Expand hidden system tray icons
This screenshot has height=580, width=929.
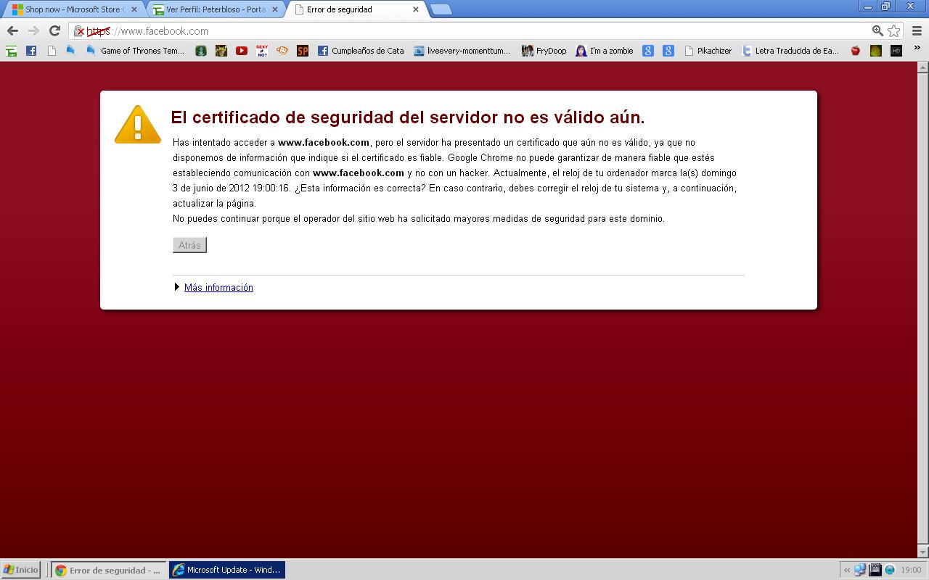(846, 570)
